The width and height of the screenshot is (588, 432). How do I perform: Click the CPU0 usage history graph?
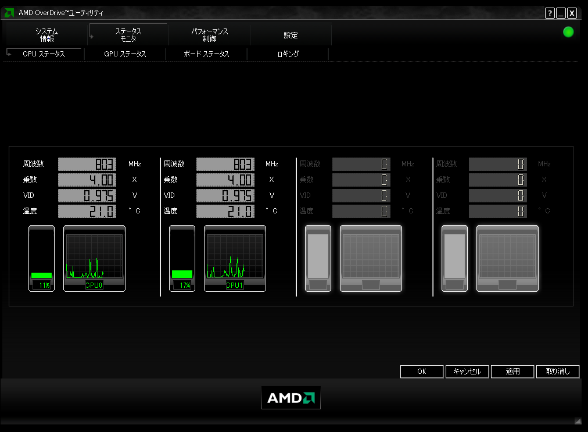point(95,258)
